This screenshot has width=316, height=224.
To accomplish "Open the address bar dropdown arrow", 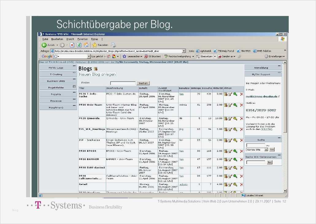I will (183, 51).
